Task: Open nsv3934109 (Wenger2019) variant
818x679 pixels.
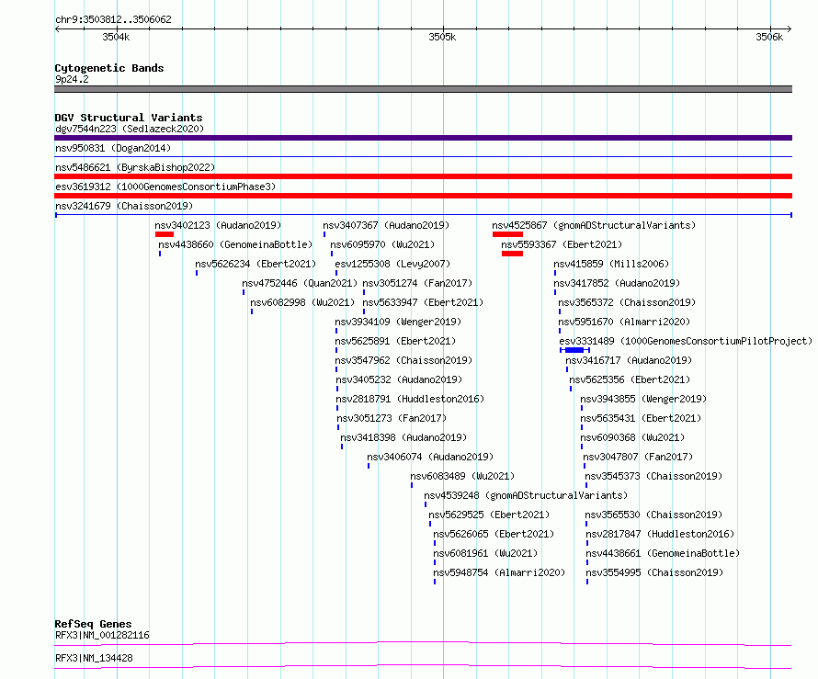Action: click(x=398, y=322)
